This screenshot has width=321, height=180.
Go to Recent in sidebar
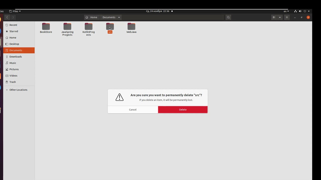click(x=19, y=25)
